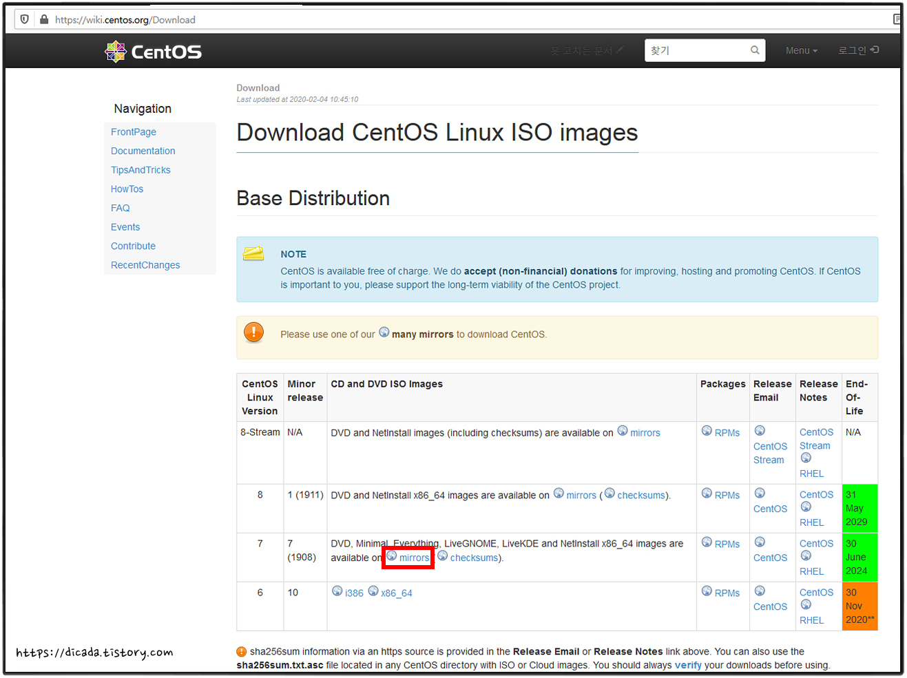Click the browser address bar URL
The width and height of the screenshot is (907, 678).
[x=125, y=20]
